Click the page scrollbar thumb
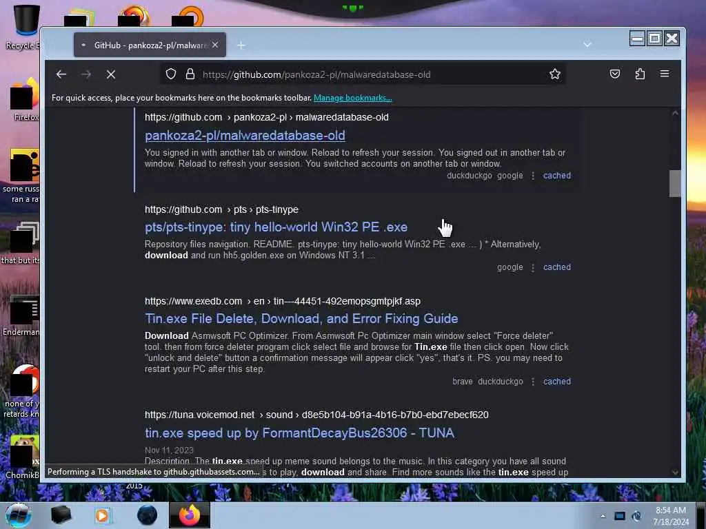The width and height of the screenshot is (706, 529). pos(674,183)
